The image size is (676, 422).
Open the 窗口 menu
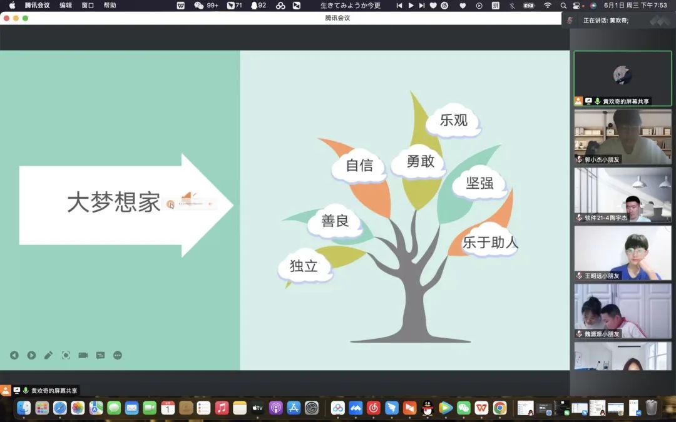click(x=88, y=5)
